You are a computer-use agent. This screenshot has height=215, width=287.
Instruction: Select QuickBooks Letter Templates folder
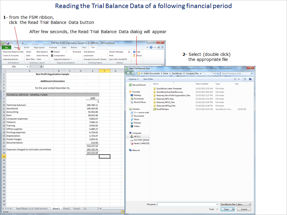click(167, 89)
